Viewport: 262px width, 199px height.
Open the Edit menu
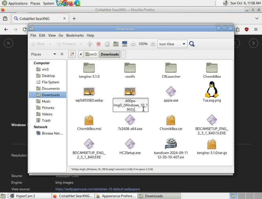pos(42,35)
